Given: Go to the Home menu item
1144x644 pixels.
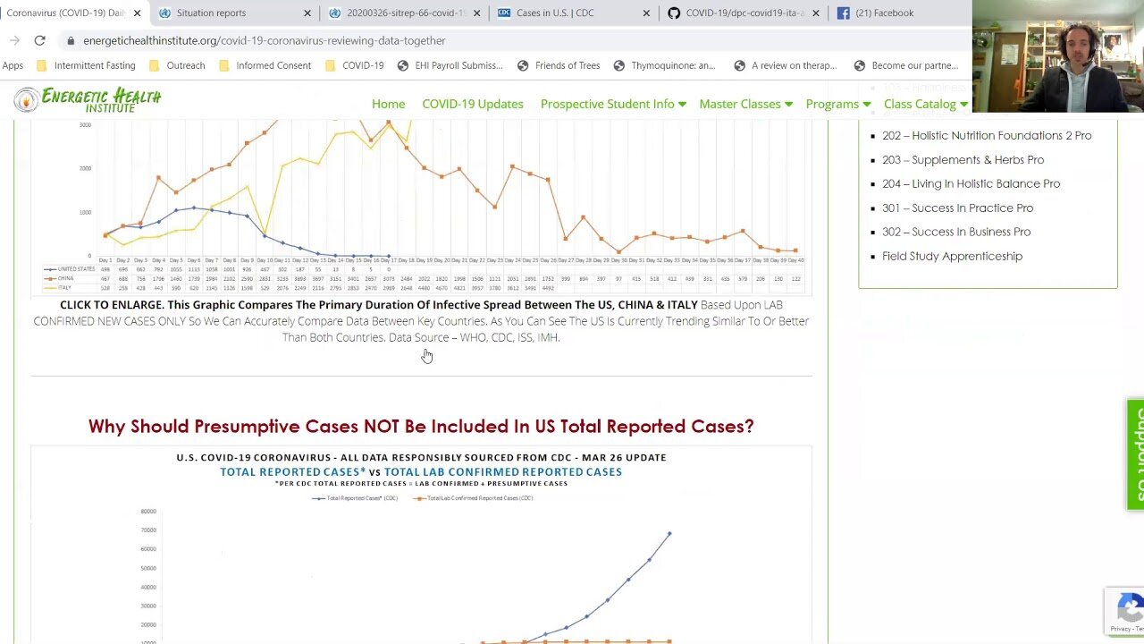Looking at the screenshot, I should (x=388, y=104).
